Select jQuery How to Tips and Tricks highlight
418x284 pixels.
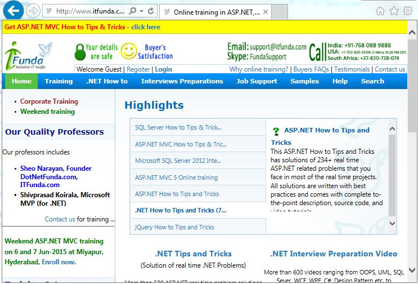198,227
